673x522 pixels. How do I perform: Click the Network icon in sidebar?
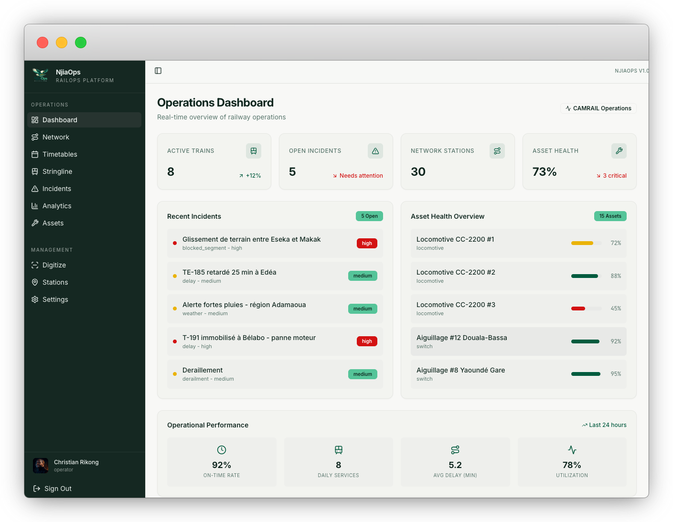tap(35, 137)
